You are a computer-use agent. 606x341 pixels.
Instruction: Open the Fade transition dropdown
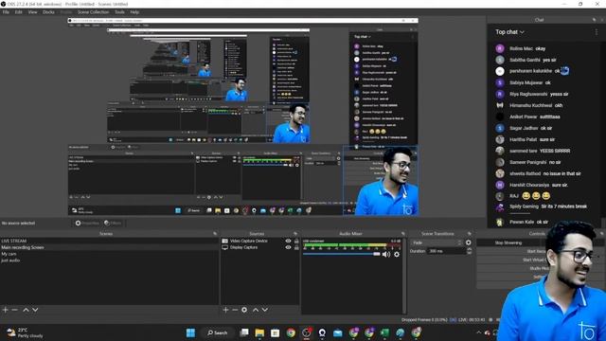click(x=437, y=242)
